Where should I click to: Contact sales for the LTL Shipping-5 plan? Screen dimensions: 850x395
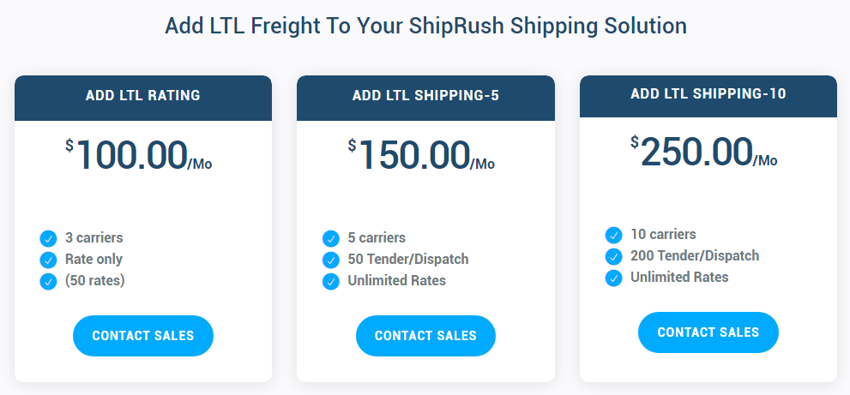[x=425, y=336]
